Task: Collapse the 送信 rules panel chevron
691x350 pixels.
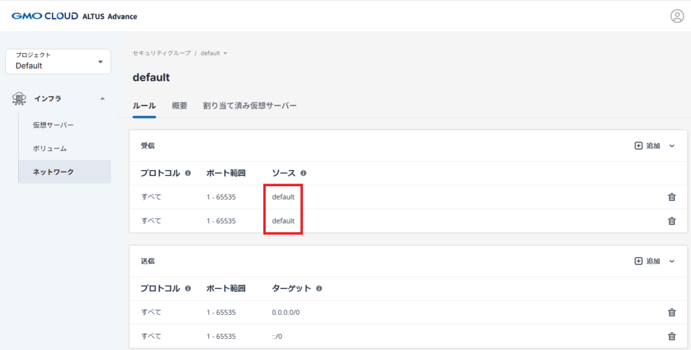Action: [671, 261]
